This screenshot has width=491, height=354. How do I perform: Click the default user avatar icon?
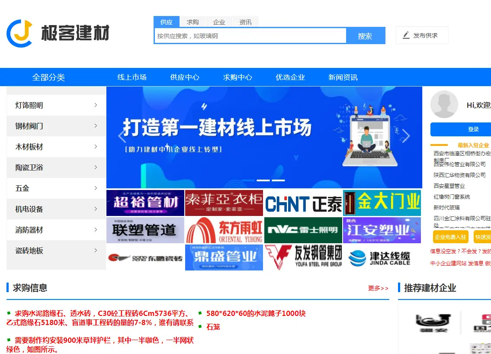coord(444,104)
